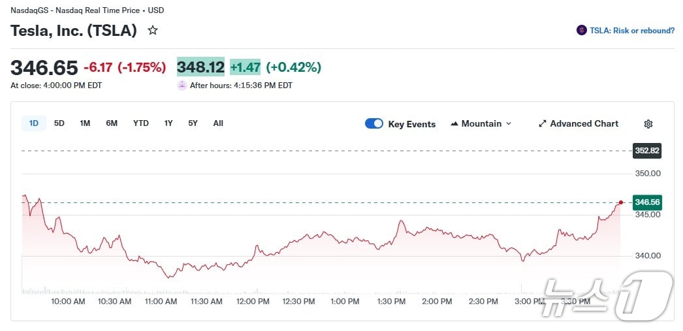Image resolution: width=683 pixels, height=331 pixels.
Task: Show the 6M price history
Action: tap(112, 123)
